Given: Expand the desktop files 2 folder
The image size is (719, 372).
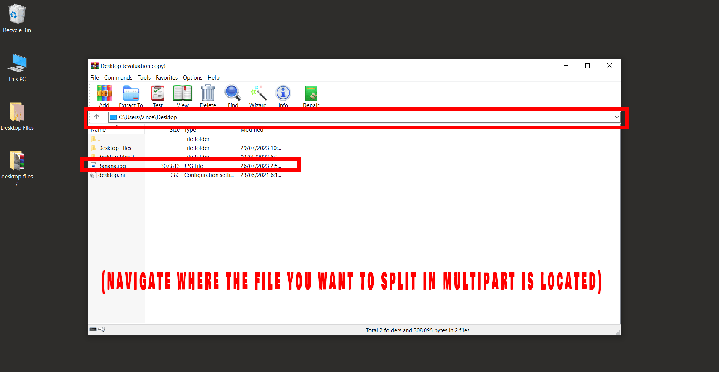Looking at the screenshot, I should [115, 157].
